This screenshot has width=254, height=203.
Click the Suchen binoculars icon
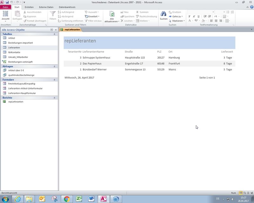(164, 14)
